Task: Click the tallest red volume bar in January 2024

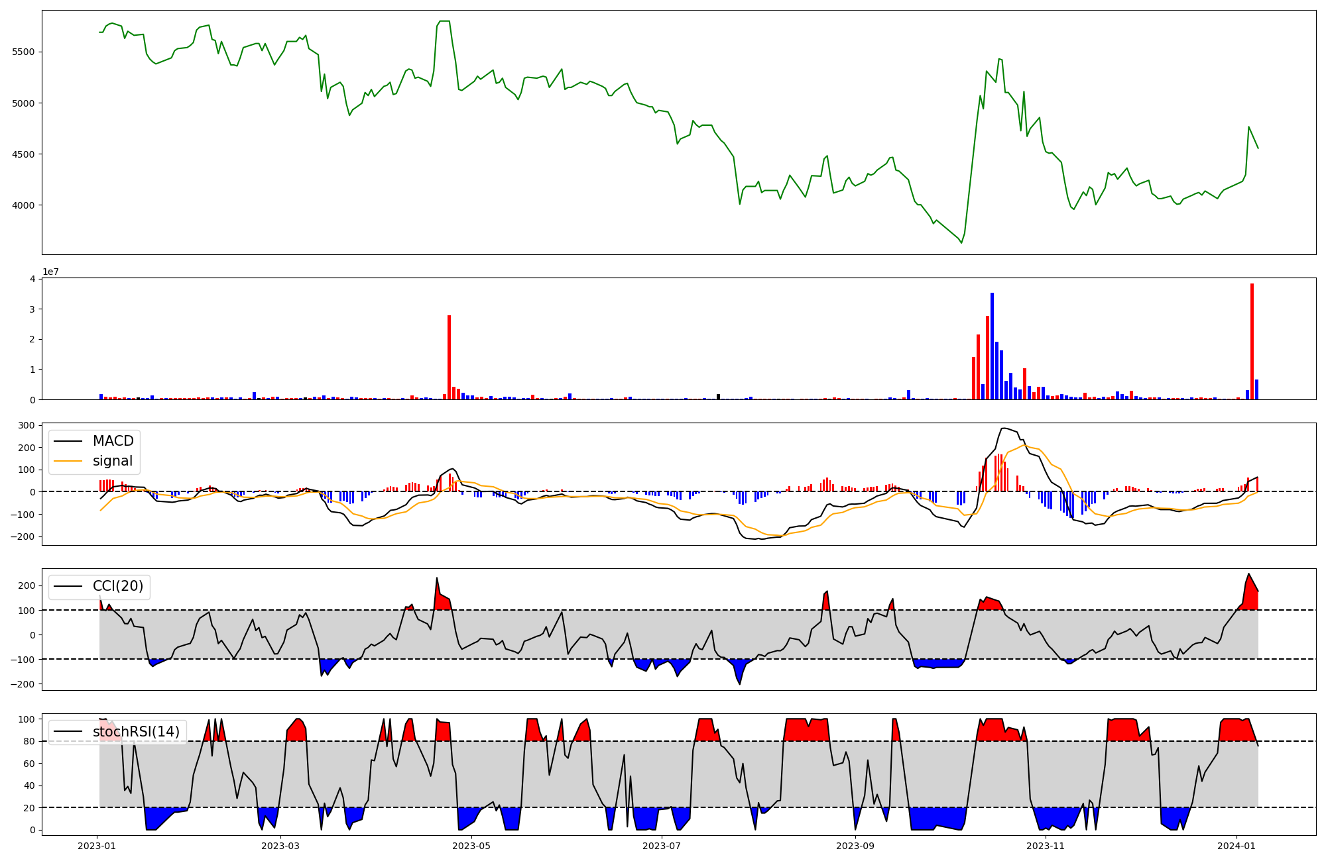Action: point(1252,341)
